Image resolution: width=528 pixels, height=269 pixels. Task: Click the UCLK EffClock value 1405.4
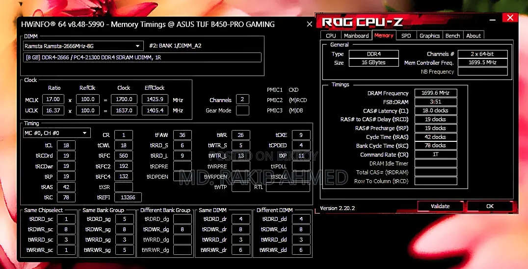coord(155,110)
